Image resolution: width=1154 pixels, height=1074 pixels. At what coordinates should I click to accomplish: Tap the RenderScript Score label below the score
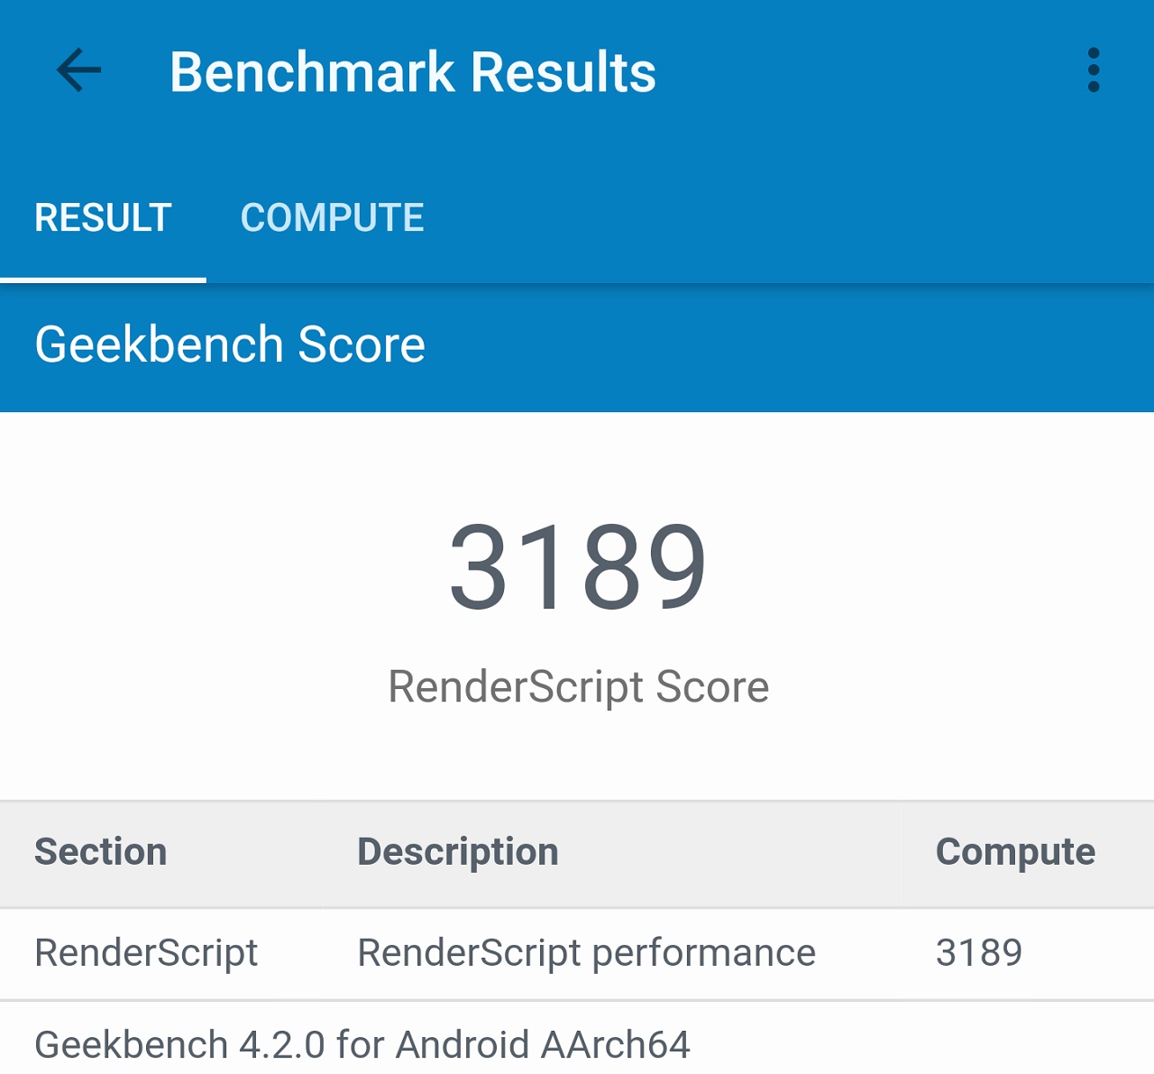click(x=578, y=687)
